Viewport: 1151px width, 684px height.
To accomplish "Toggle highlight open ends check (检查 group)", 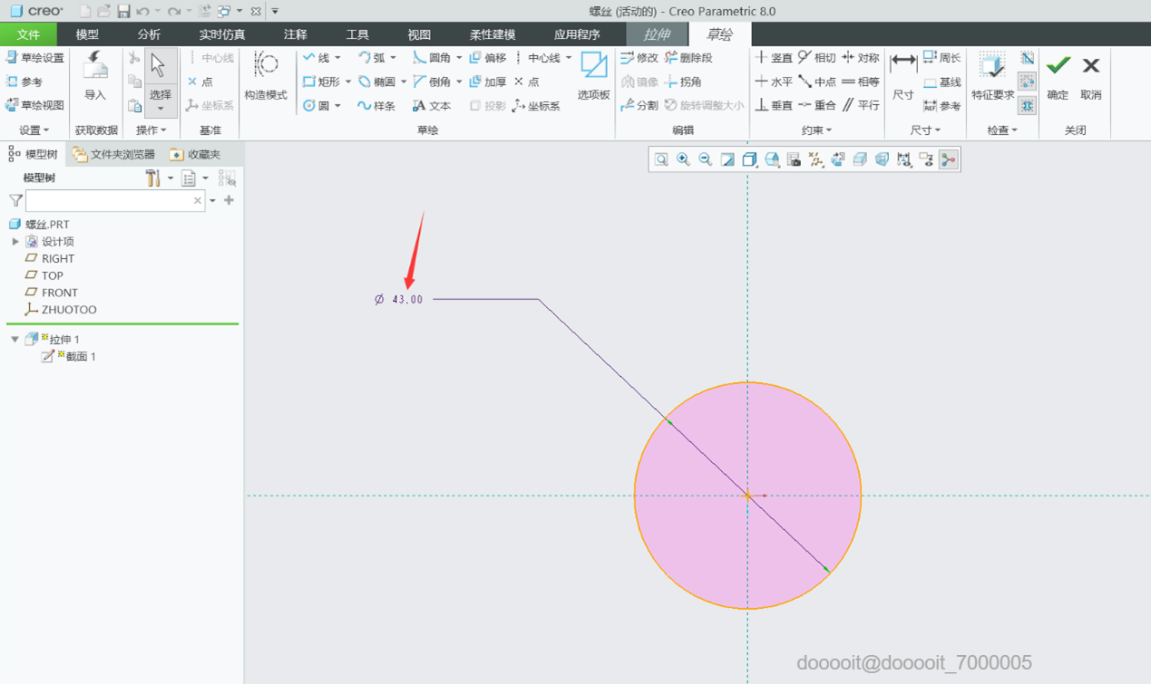I will 1027,82.
